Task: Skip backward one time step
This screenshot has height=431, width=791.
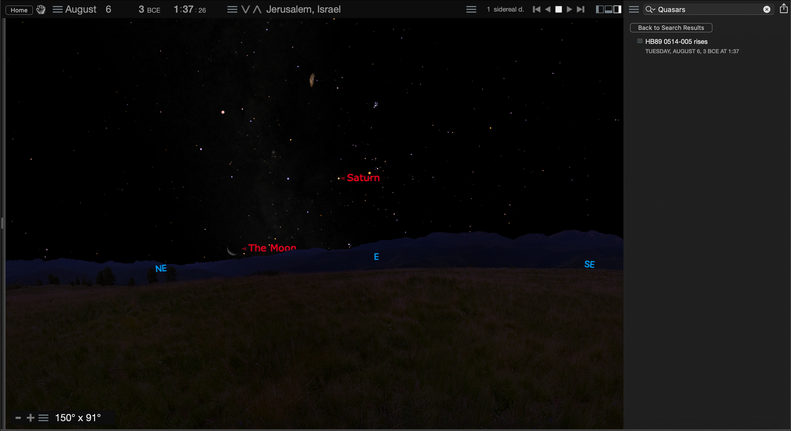Action: (537, 9)
